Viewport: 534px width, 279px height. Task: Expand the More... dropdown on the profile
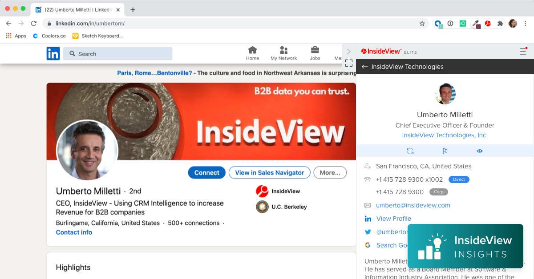330,173
